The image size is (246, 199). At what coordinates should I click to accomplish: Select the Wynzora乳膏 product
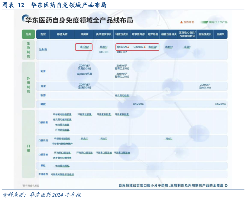pyautogui.click(x=84, y=74)
